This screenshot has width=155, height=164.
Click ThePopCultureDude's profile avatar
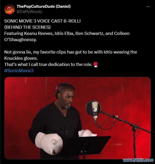click(x=10, y=9)
